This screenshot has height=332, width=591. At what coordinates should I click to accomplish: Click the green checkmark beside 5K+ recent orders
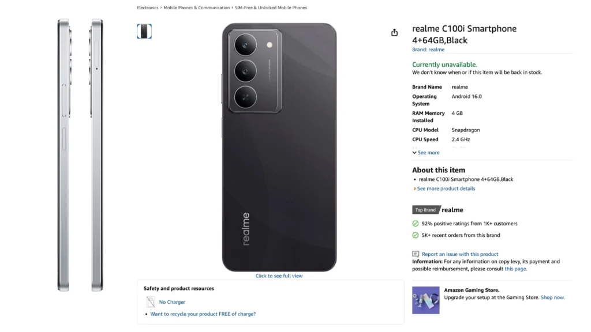[x=415, y=235]
